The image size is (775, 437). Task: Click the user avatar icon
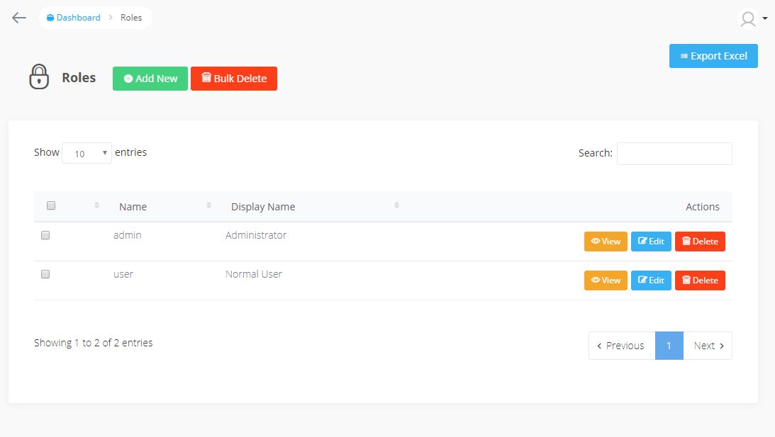coord(748,18)
